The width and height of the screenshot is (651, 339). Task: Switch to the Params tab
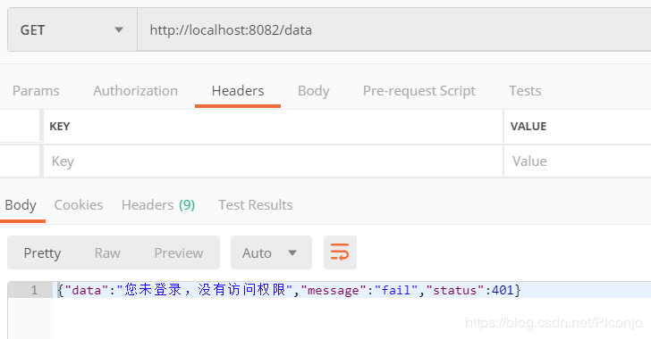tap(36, 91)
